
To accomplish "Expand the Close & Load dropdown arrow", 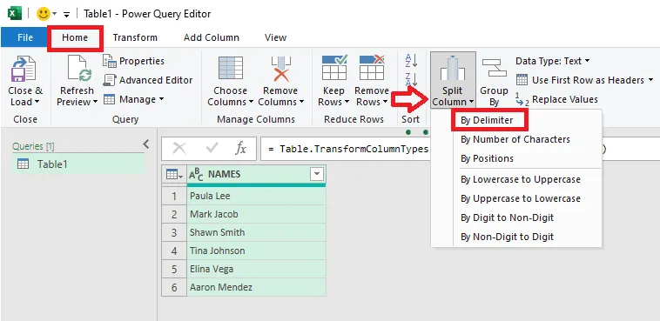I will coord(37,102).
